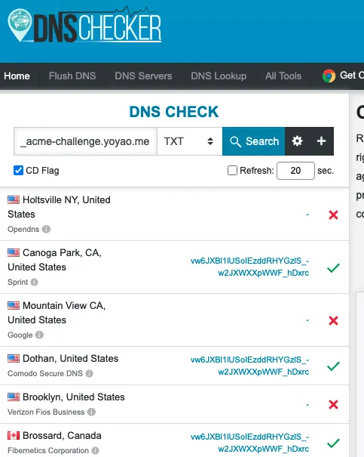Click the Search button
Viewport: 364px width, 457px height.
pos(253,141)
